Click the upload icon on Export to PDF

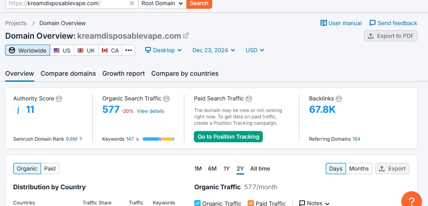click(371, 36)
